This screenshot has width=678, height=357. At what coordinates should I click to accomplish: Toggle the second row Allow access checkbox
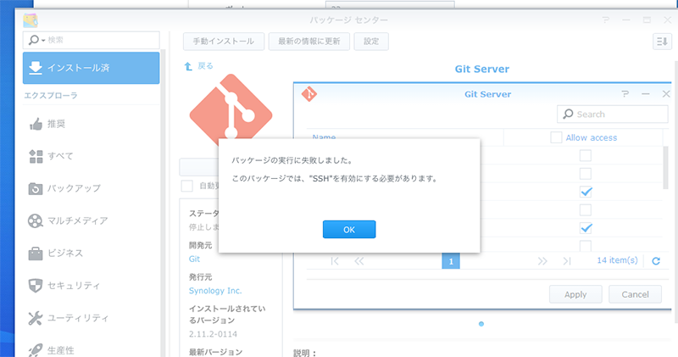tap(586, 174)
